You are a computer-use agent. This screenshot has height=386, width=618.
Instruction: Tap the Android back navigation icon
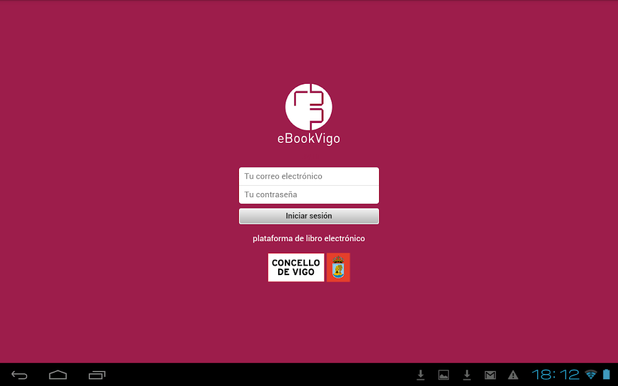tap(19, 375)
